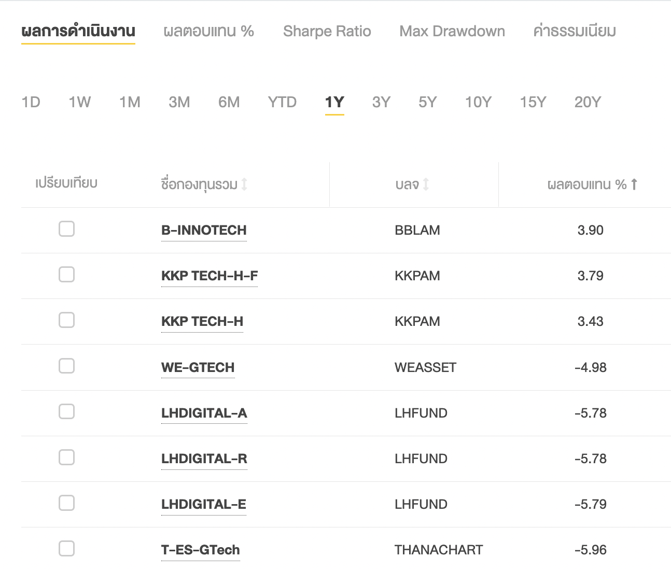
Task: Open the B-INNOTECH fund link
Action: (204, 230)
